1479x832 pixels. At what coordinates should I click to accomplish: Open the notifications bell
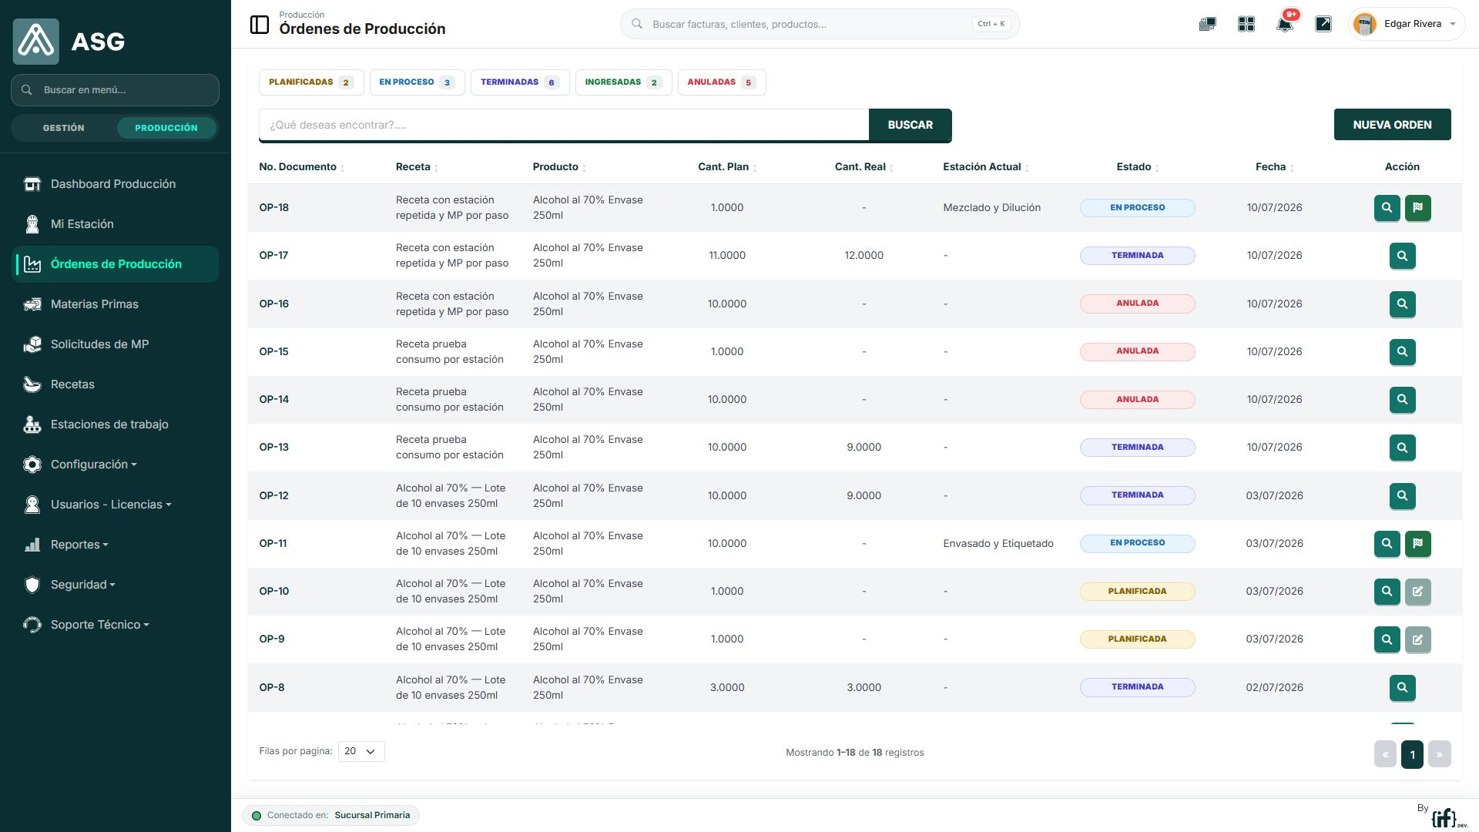[1284, 24]
